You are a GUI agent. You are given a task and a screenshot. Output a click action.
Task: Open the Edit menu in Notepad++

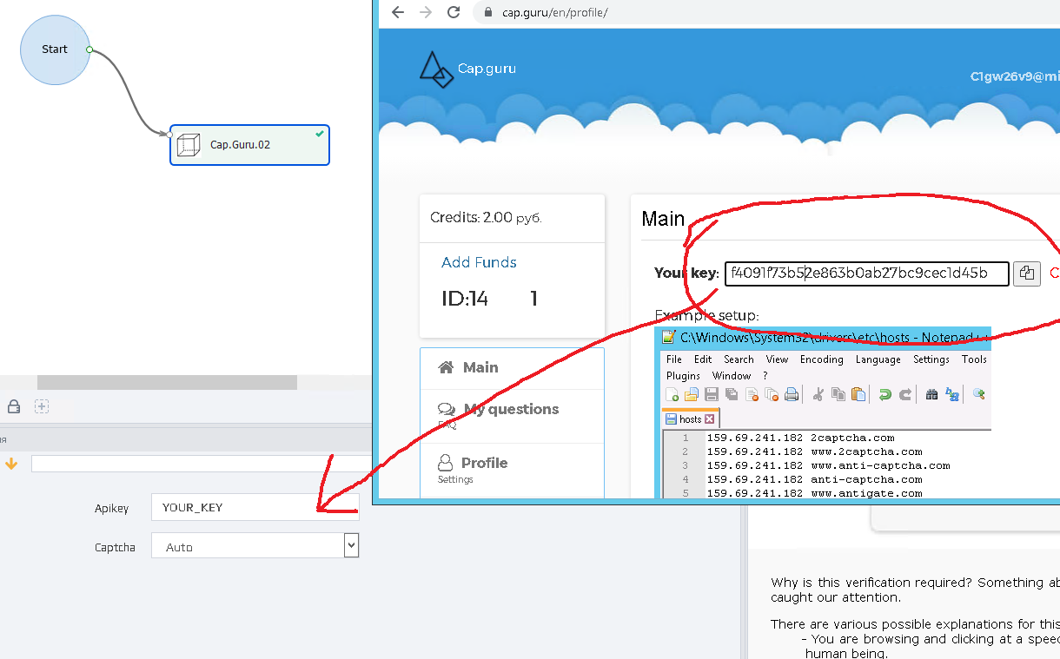(x=703, y=359)
